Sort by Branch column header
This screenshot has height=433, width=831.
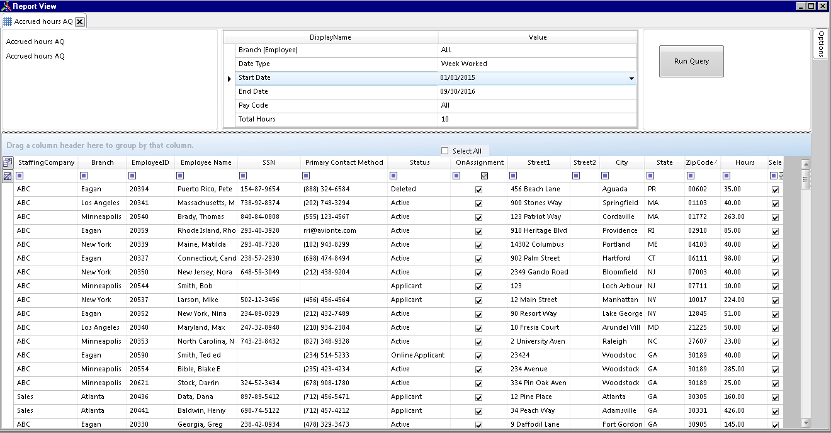tap(102, 162)
